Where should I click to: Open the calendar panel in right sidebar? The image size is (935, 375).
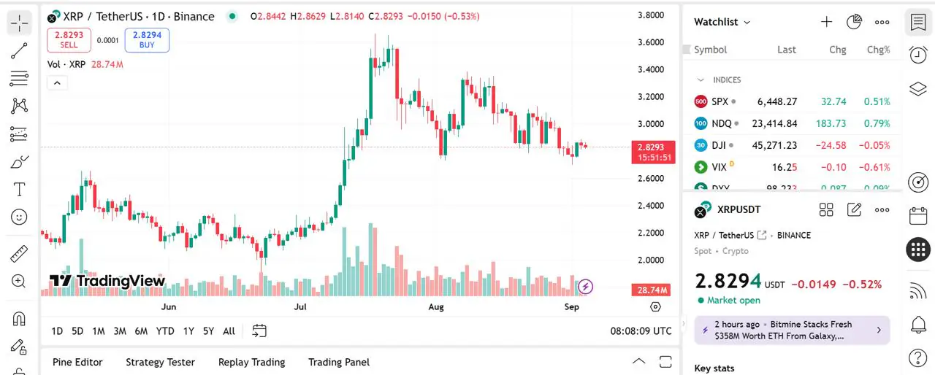click(918, 216)
